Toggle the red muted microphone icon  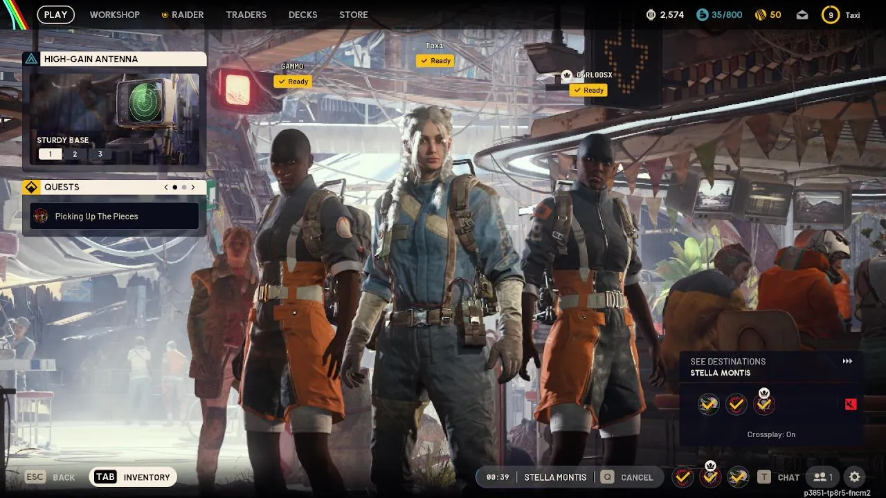pyautogui.click(x=851, y=404)
